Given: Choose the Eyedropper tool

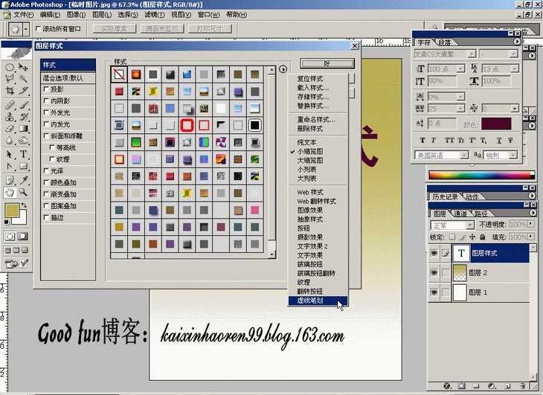Looking at the screenshot, I should point(23,180).
